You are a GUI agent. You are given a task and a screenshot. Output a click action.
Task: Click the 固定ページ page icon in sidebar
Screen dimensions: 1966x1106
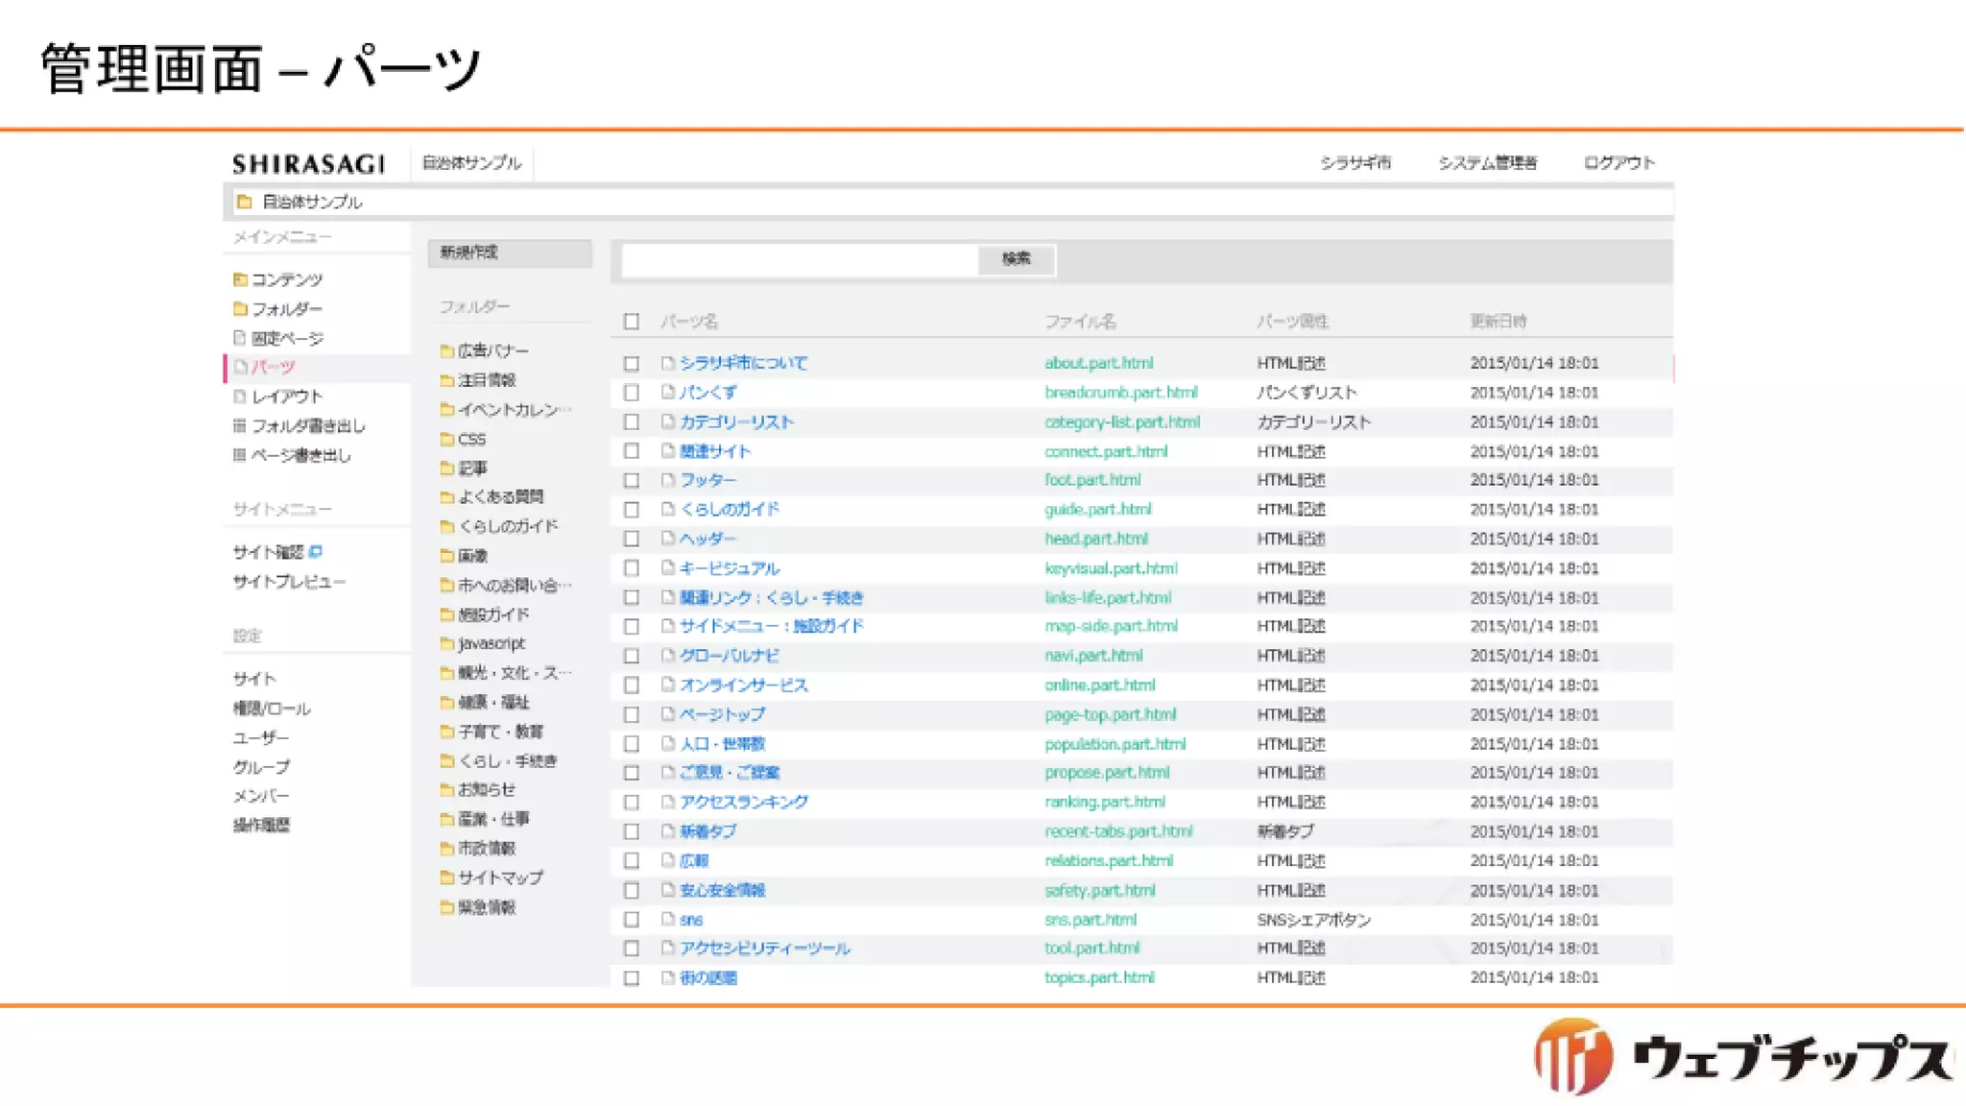[240, 338]
